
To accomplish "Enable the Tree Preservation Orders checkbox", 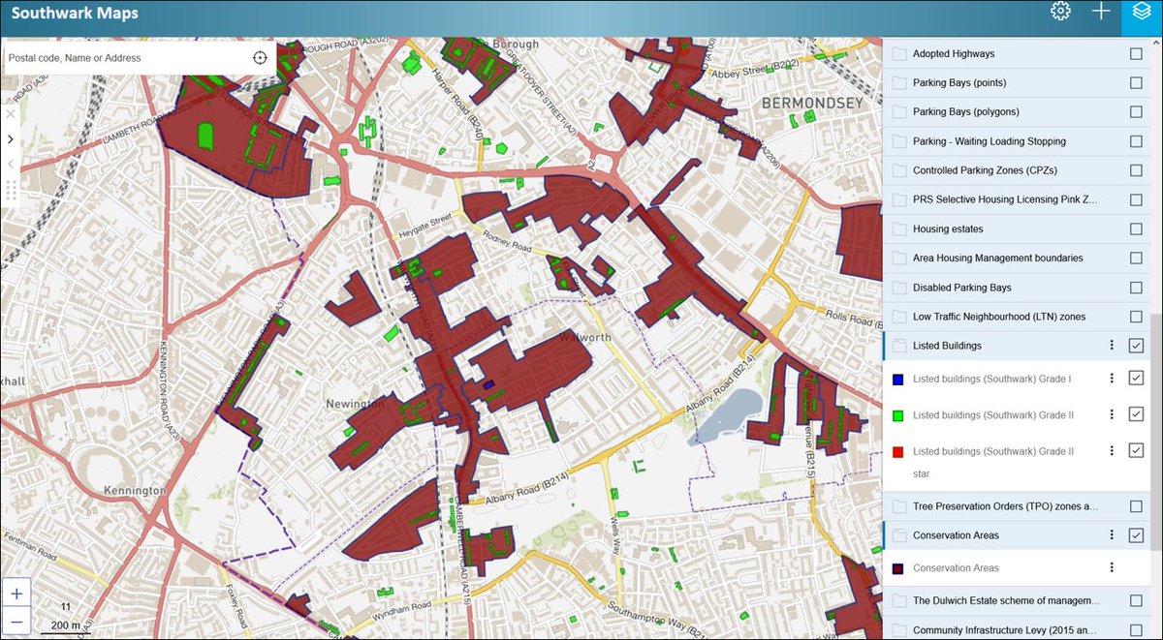I will click(x=1136, y=506).
